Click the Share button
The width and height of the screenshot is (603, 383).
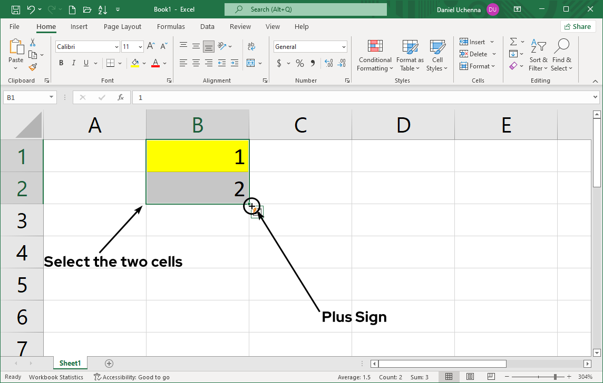pos(578,26)
